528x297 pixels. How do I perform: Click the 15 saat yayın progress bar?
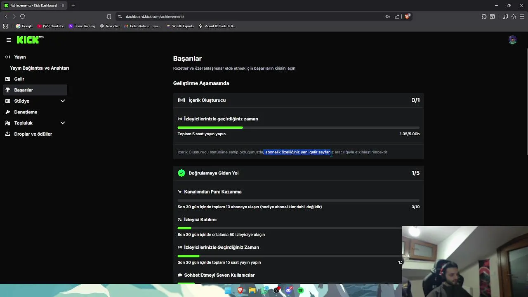pyautogui.click(x=290, y=256)
